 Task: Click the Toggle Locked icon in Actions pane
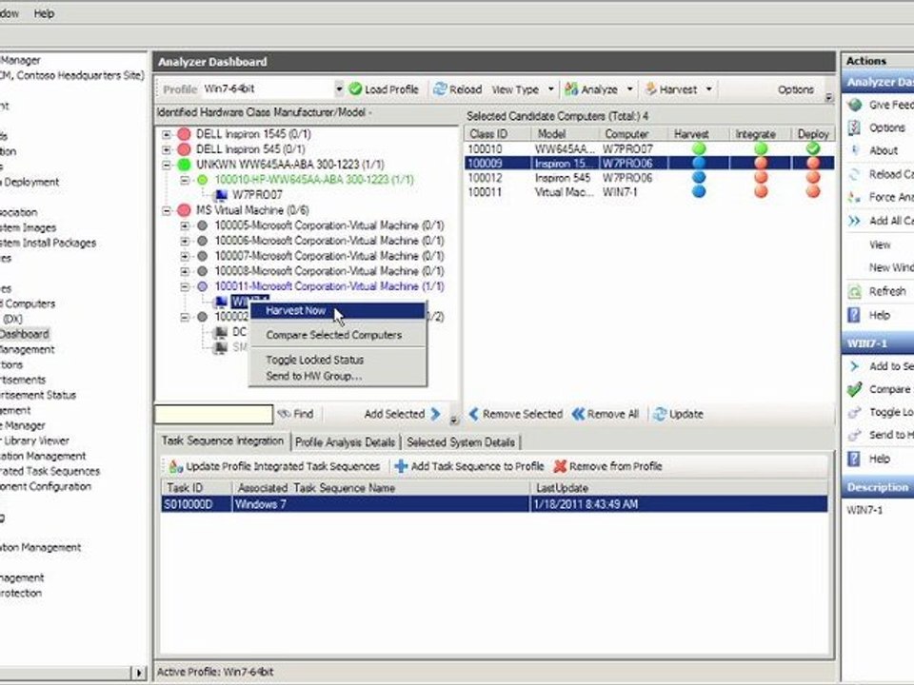pyautogui.click(x=855, y=412)
